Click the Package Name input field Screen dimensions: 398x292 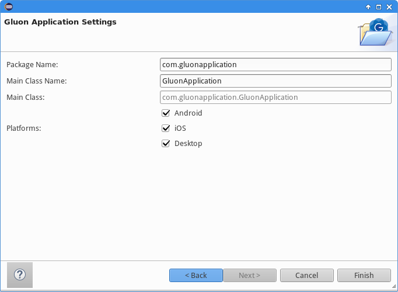point(275,64)
